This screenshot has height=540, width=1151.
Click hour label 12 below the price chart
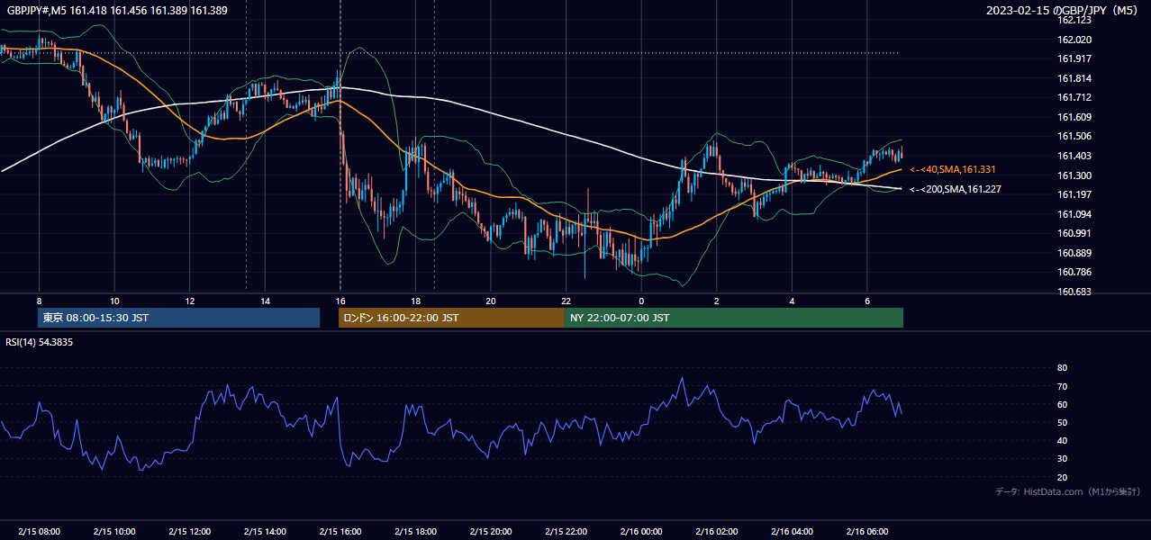click(x=189, y=301)
